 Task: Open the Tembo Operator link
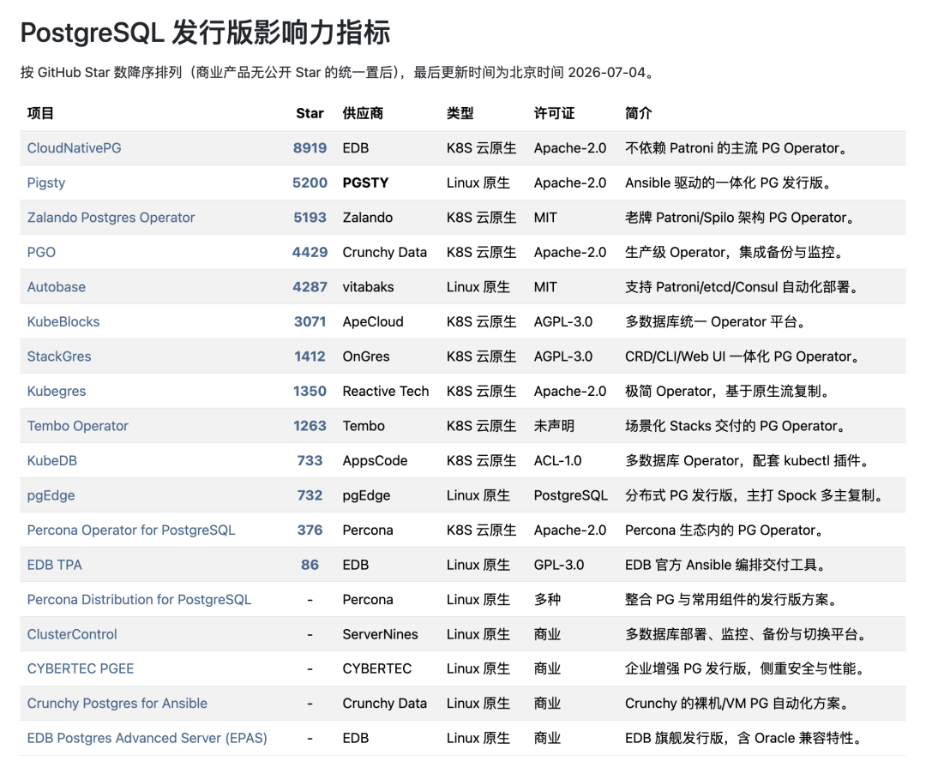coord(77,426)
